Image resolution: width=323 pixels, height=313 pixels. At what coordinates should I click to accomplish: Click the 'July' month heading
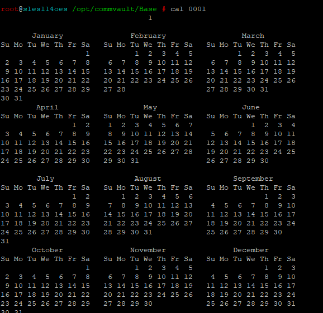(x=45, y=179)
